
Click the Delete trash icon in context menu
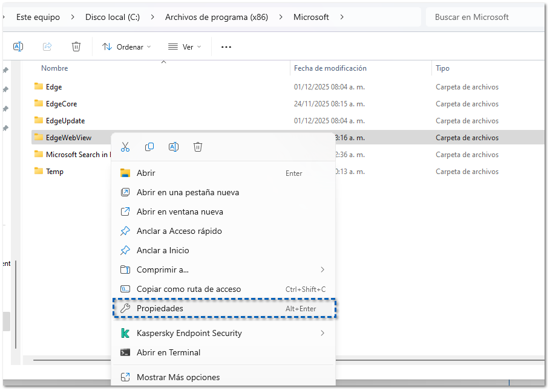click(x=198, y=147)
